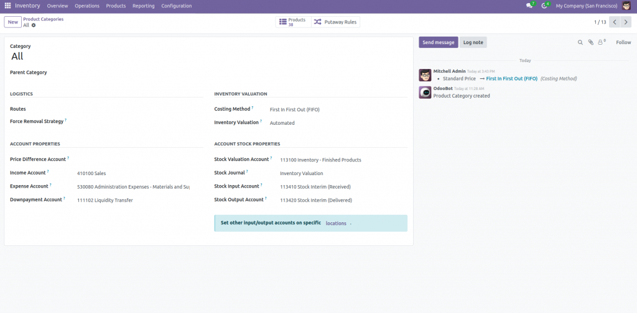Show followers with the person icon
The height and width of the screenshot is (313, 637).
(601, 42)
